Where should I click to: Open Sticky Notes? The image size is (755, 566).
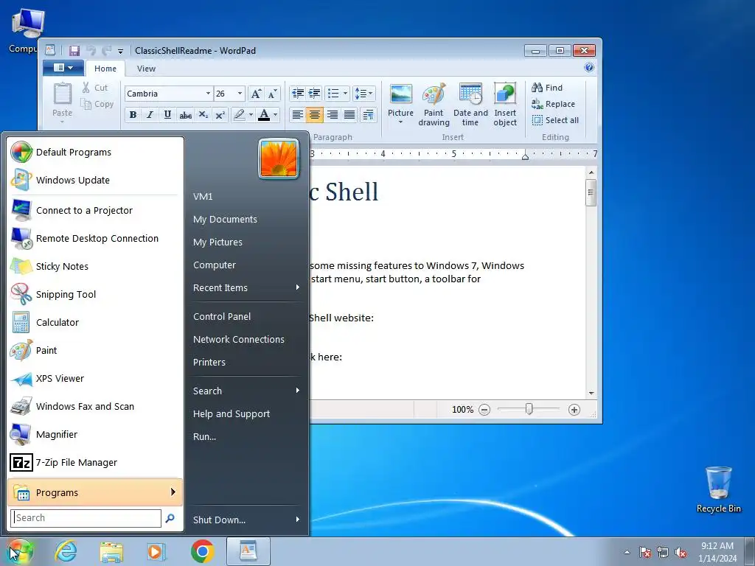tap(95, 266)
